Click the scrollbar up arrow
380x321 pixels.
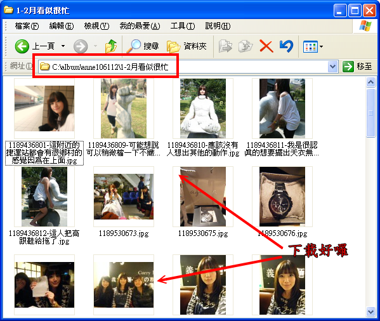pyautogui.click(x=370, y=82)
